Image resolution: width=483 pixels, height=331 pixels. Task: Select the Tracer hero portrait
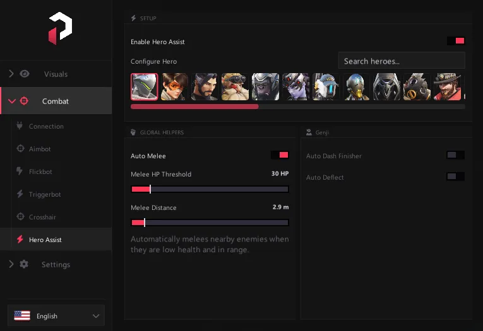point(175,87)
